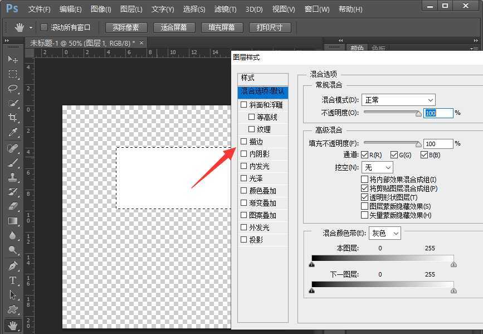Open the 混合模式 dropdown set to 正常
This screenshot has width=483, height=334.
(398, 100)
